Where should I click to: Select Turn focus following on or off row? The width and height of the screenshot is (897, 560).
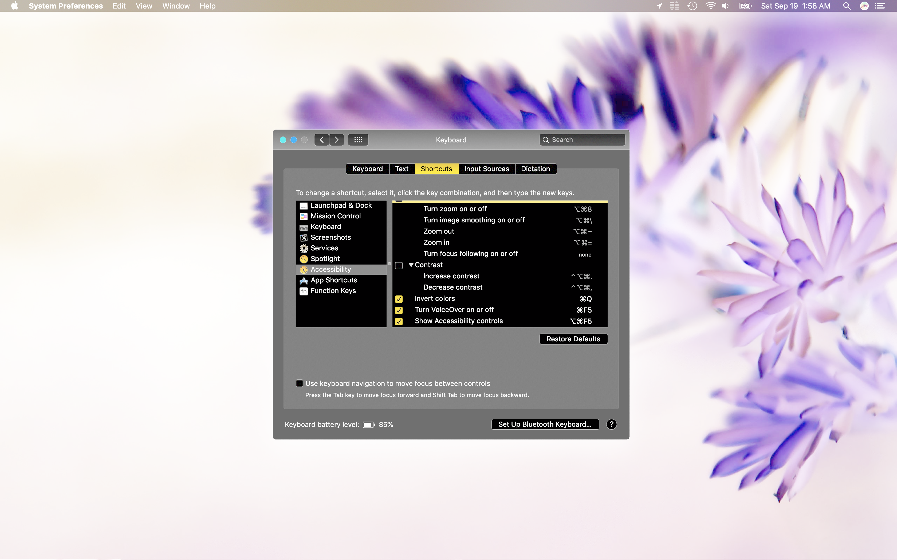click(x=500, y=254)
